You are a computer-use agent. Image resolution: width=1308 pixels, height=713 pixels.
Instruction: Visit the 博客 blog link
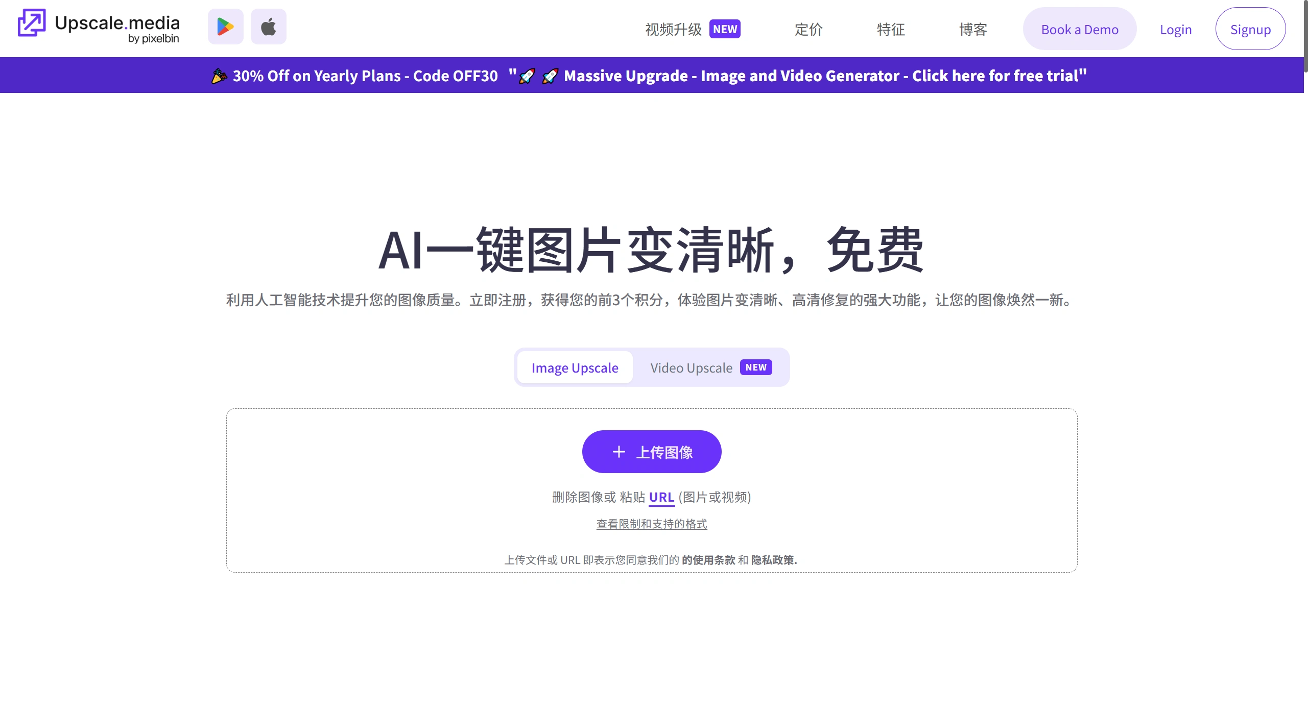973,30
